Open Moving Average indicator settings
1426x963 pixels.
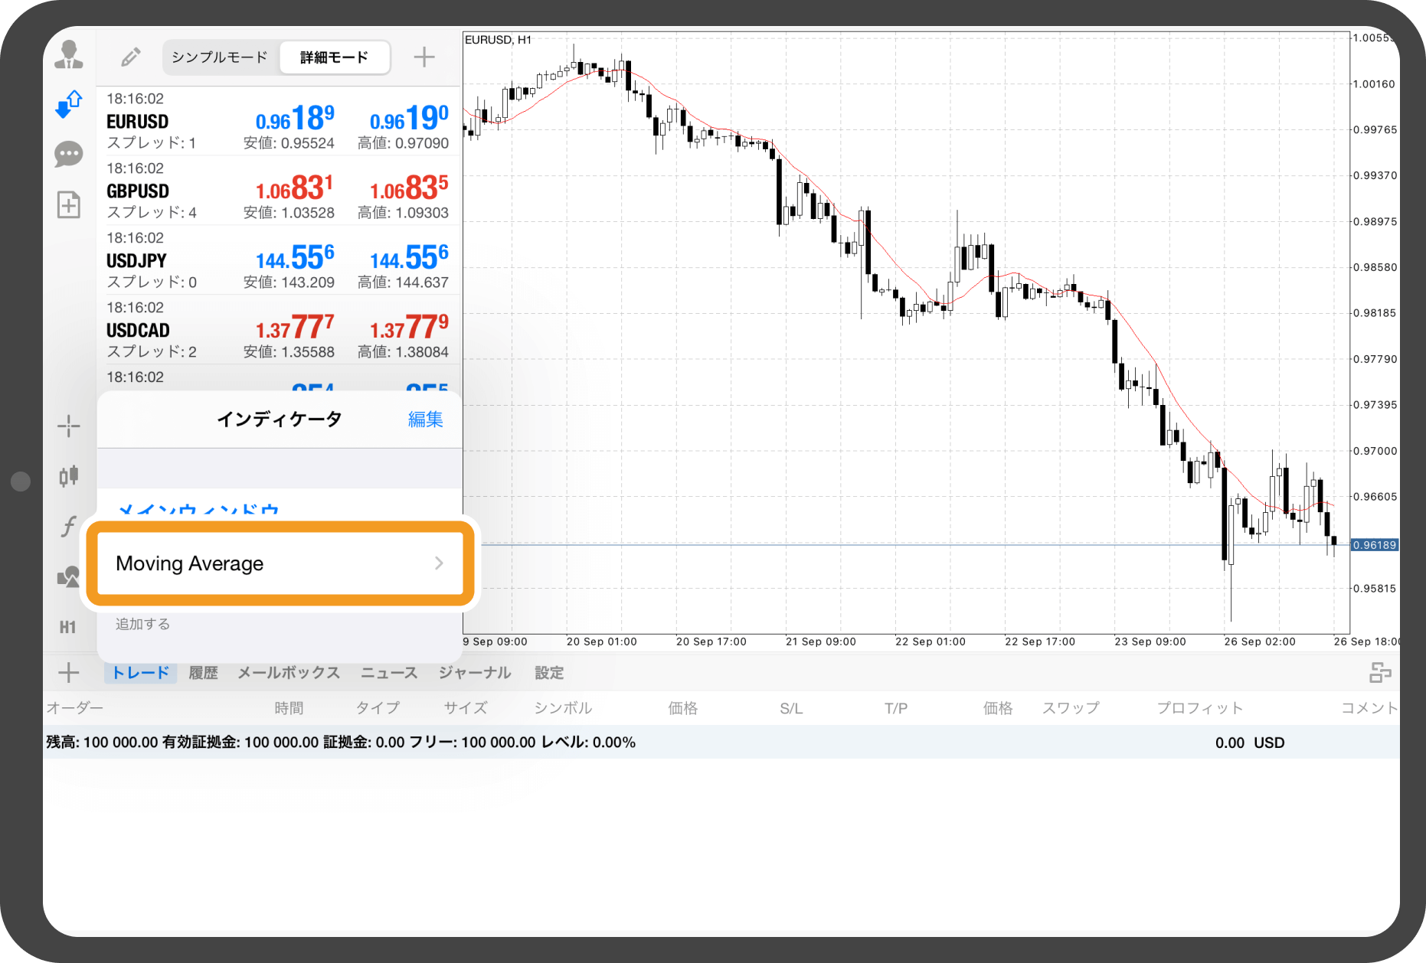pos(280,563)
